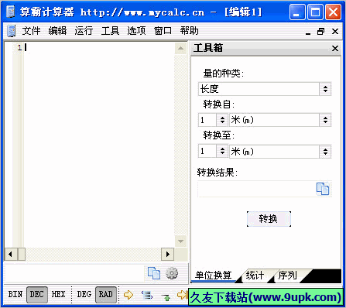Open the 文件 menu
This screenshot has width=346, height=308.
(31, 31)
